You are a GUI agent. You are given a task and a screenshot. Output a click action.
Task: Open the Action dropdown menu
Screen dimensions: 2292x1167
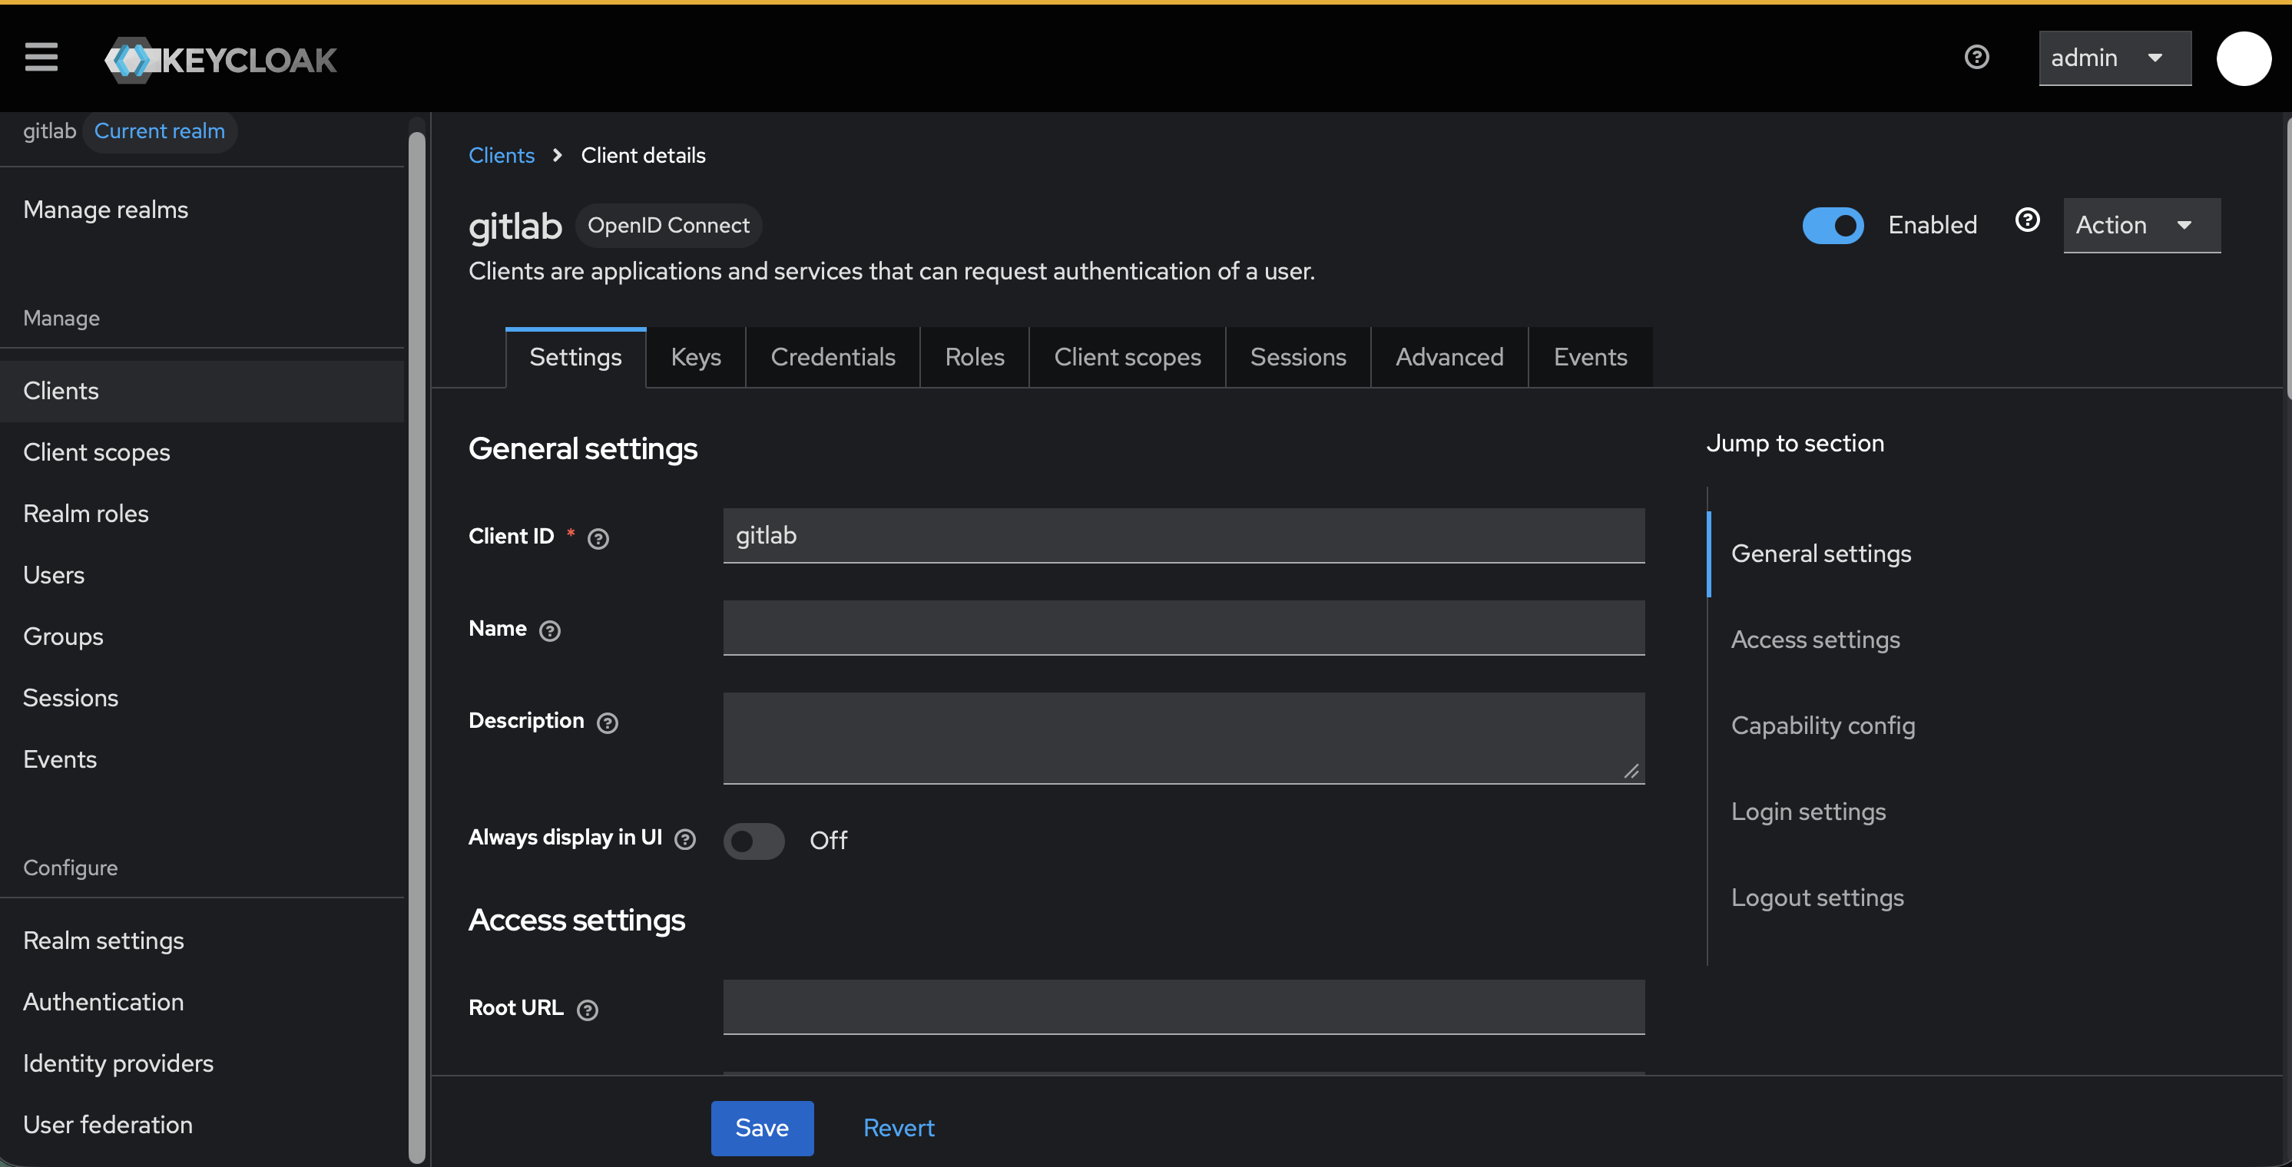[2141, 225]
